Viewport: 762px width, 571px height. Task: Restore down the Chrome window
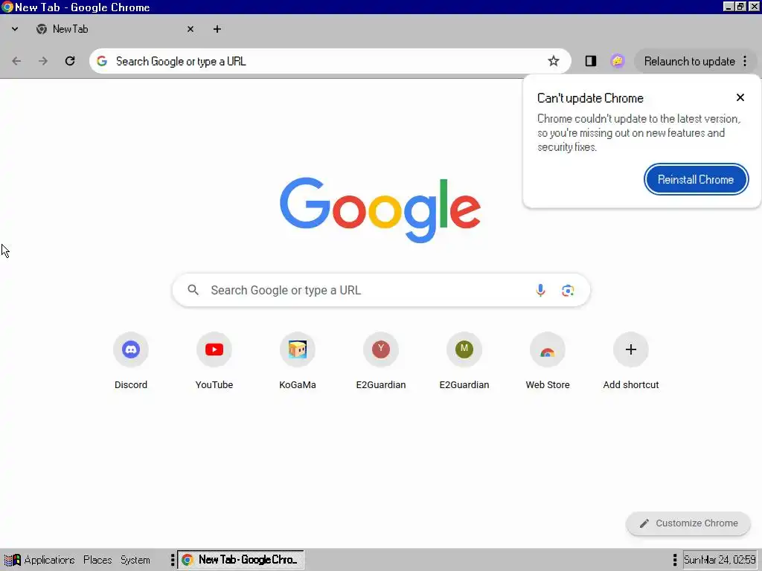[740, 7]
